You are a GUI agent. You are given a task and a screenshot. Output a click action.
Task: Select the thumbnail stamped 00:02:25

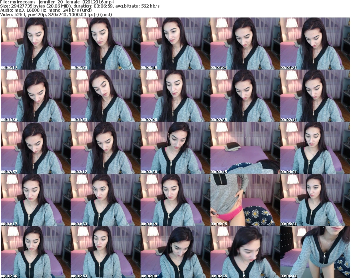point(245,96)
